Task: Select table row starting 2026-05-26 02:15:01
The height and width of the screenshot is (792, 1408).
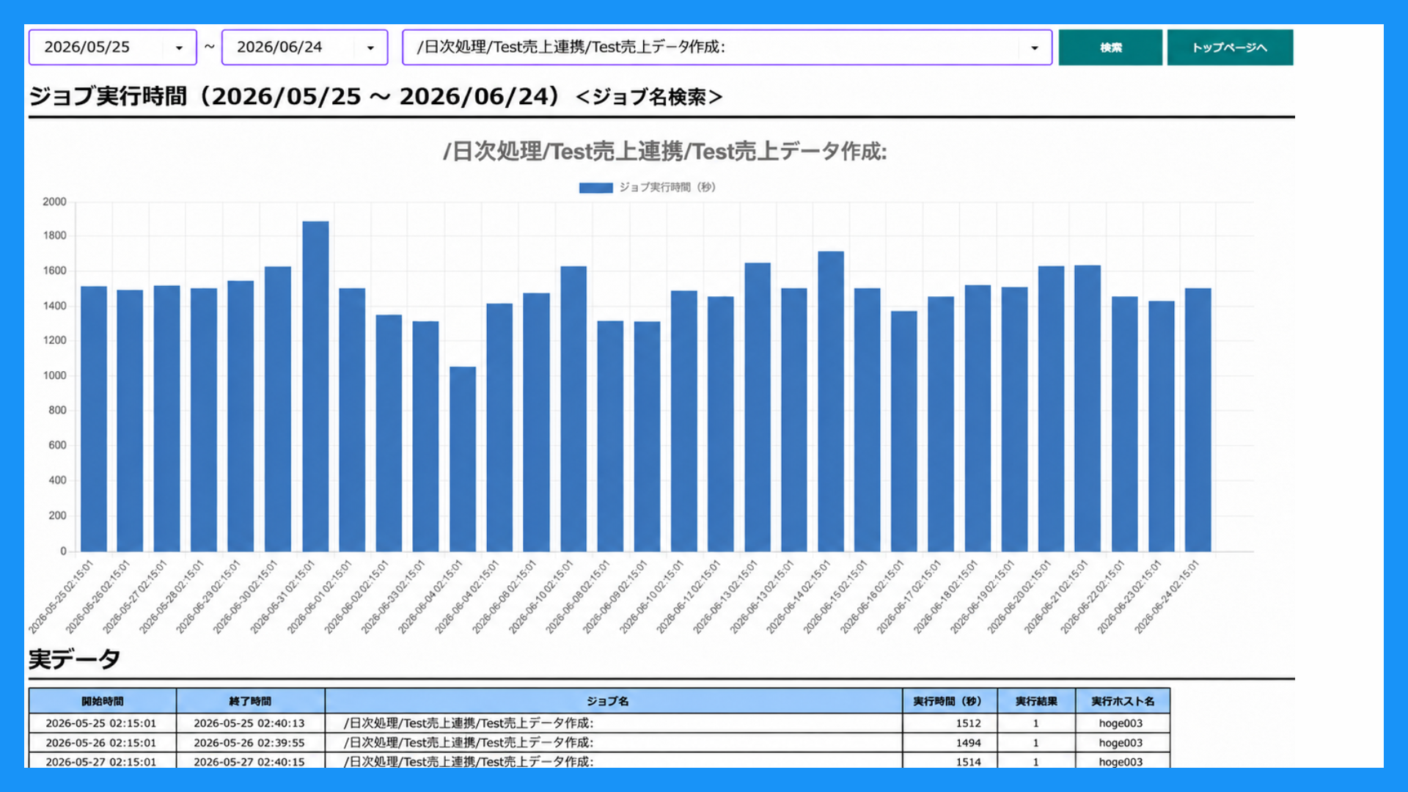Action: tap(599, 742)
